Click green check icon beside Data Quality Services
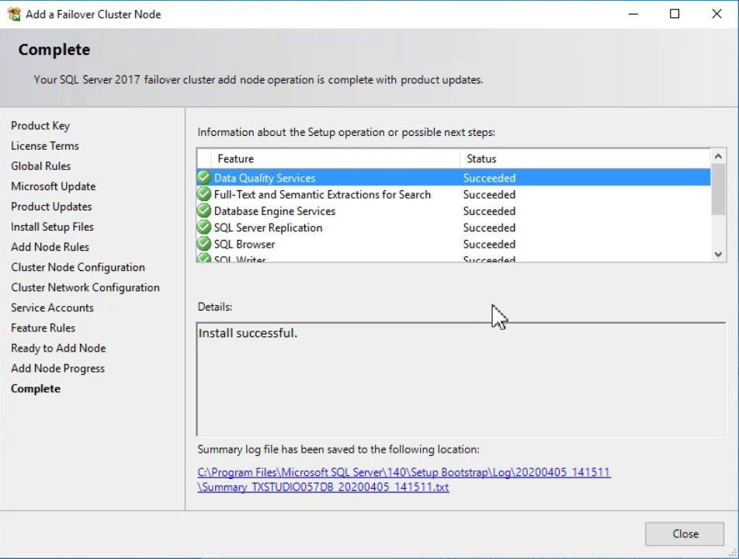Screen dimensions: 739x559 point(204,178)
